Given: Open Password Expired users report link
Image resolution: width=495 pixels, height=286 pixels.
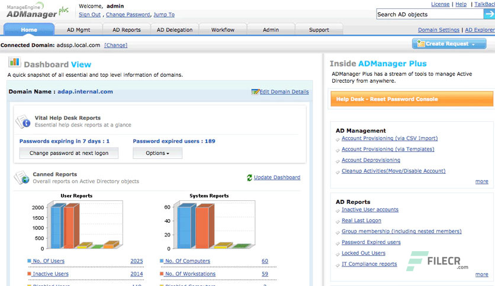Looking at the screenshot, I should (371, 242).
